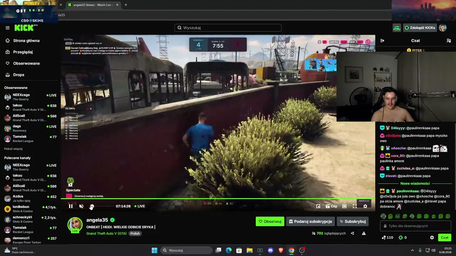The image size is (456, 256).
Task: Open the Grand Theft Auto V category link
Action: click(x=106, y=234)
